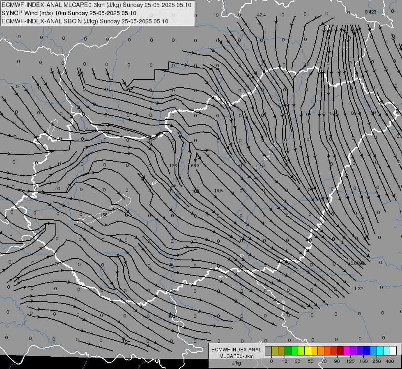Image resolution: width=402 pixels, height=369 pixels.
Task: Click the J/kg unit label in legend
Action: pyautogui.click(x=236, y=363)
